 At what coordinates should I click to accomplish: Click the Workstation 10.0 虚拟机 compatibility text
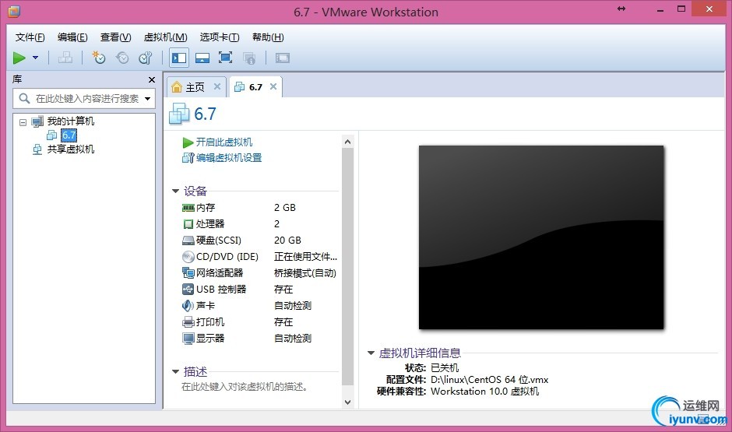tap(484, 392)
